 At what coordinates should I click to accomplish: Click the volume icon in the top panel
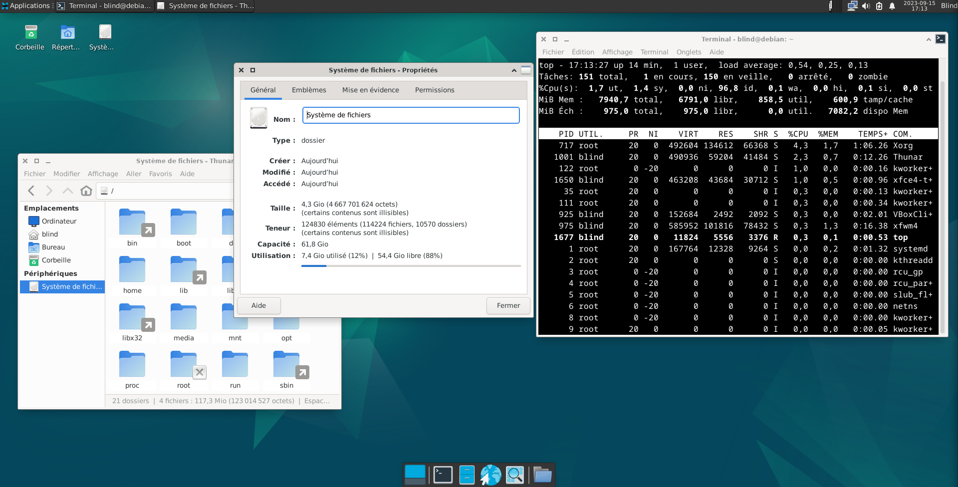(x=866, y=6)
